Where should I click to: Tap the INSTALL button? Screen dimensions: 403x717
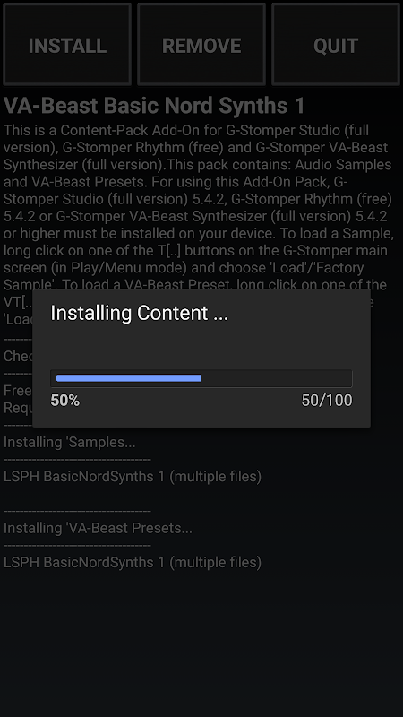(x=67, y=44)
